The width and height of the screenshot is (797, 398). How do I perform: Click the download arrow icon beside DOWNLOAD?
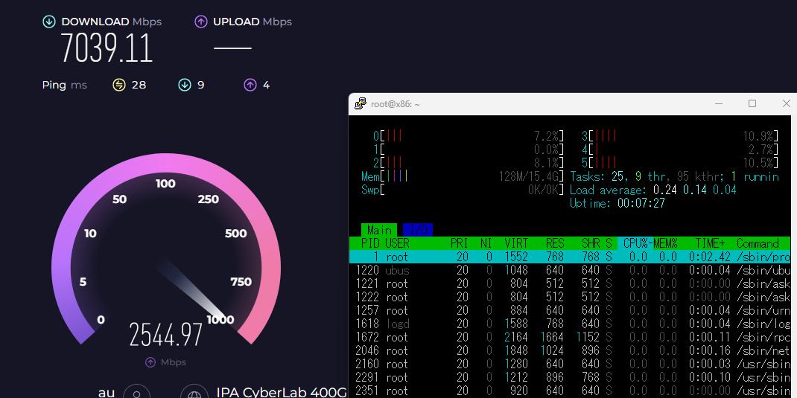pyautogui.click(x=48, y=22)
